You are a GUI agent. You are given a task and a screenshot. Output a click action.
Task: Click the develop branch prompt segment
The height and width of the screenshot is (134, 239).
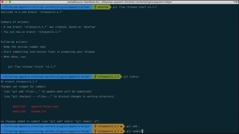point(101,7)
